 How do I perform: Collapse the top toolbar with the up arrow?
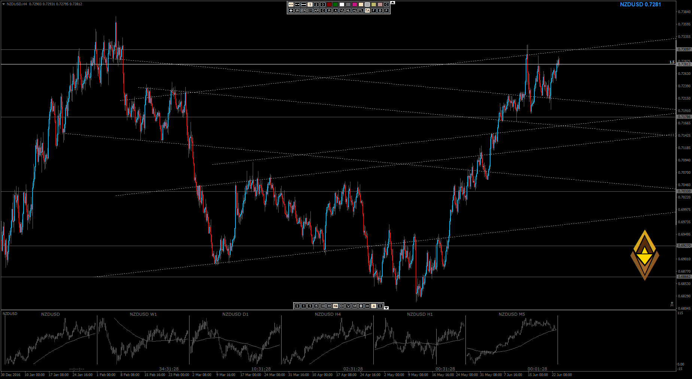[393, 3]
